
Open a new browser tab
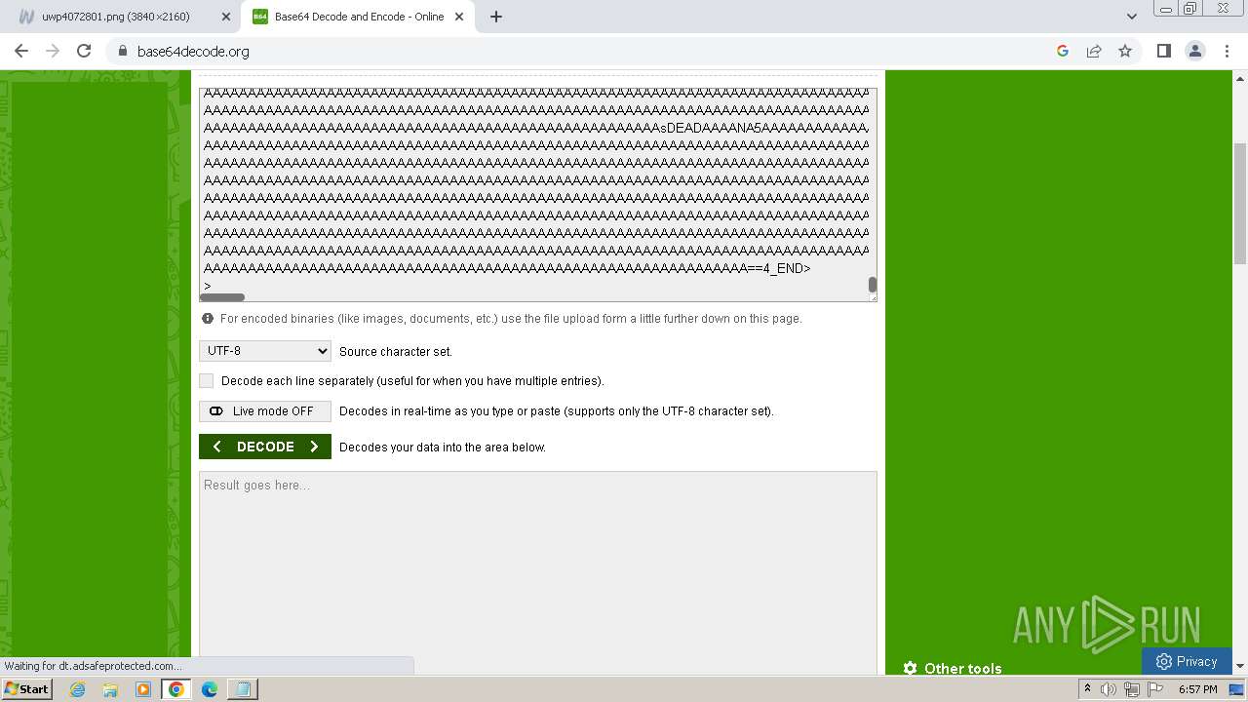click(496, 17)
